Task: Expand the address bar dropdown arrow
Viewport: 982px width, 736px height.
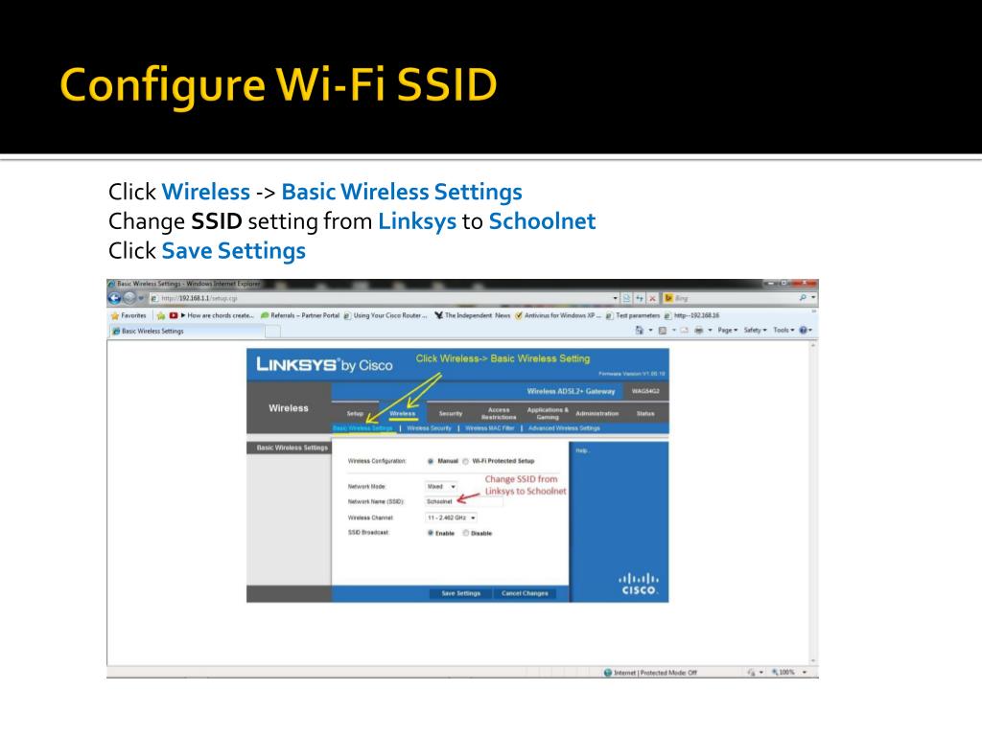Action: [x=615, y=299]
